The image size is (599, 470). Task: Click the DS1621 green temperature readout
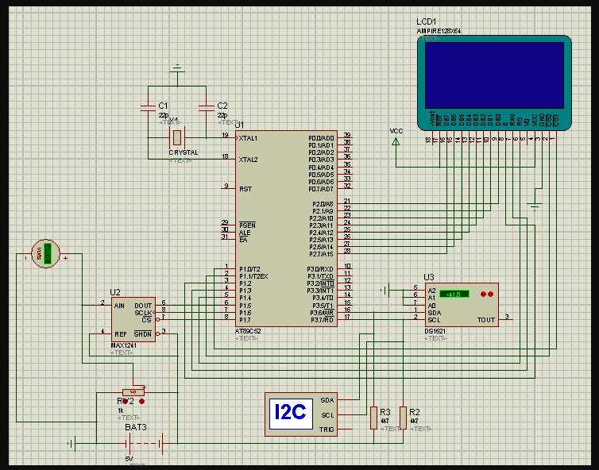point(454,294)
